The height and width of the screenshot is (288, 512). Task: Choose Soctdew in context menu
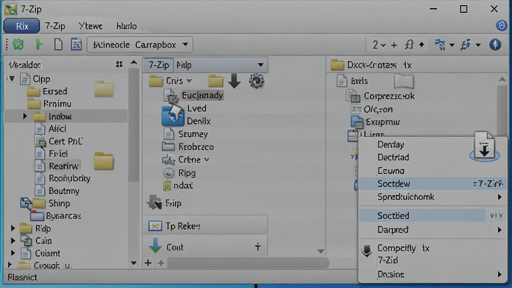point(432,184)
